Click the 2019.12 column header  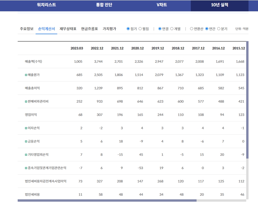[158, 48]
